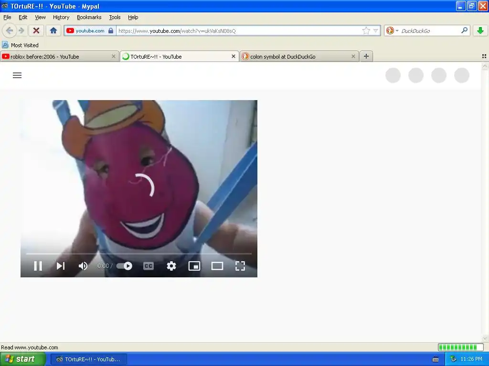Click youtube.com site identity button
Screen dimensions: 489x366
pos(90,30)
